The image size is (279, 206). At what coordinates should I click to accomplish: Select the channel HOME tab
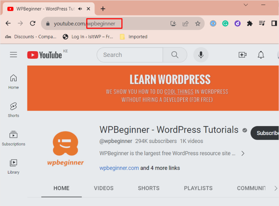point(62,188)
